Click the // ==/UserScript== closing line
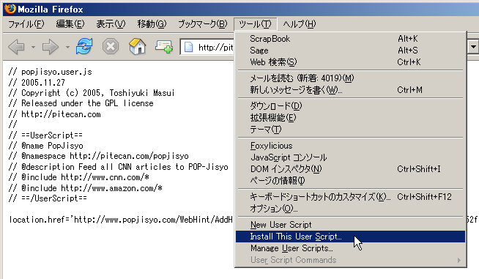479x279 pixels. click(x=48, y=198)
